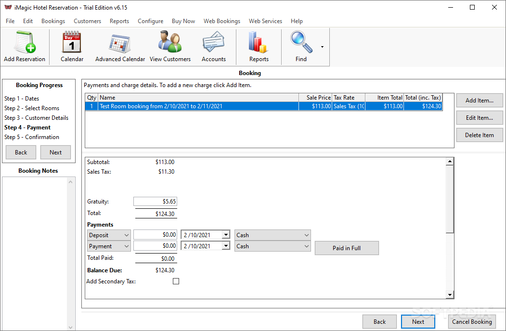The image size is (506, 331).
Task: Click Step 2 - Select Rooms
Action: (32, 108)
